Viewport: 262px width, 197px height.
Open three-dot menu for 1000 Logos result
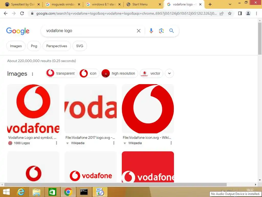[x=57, y=143]
